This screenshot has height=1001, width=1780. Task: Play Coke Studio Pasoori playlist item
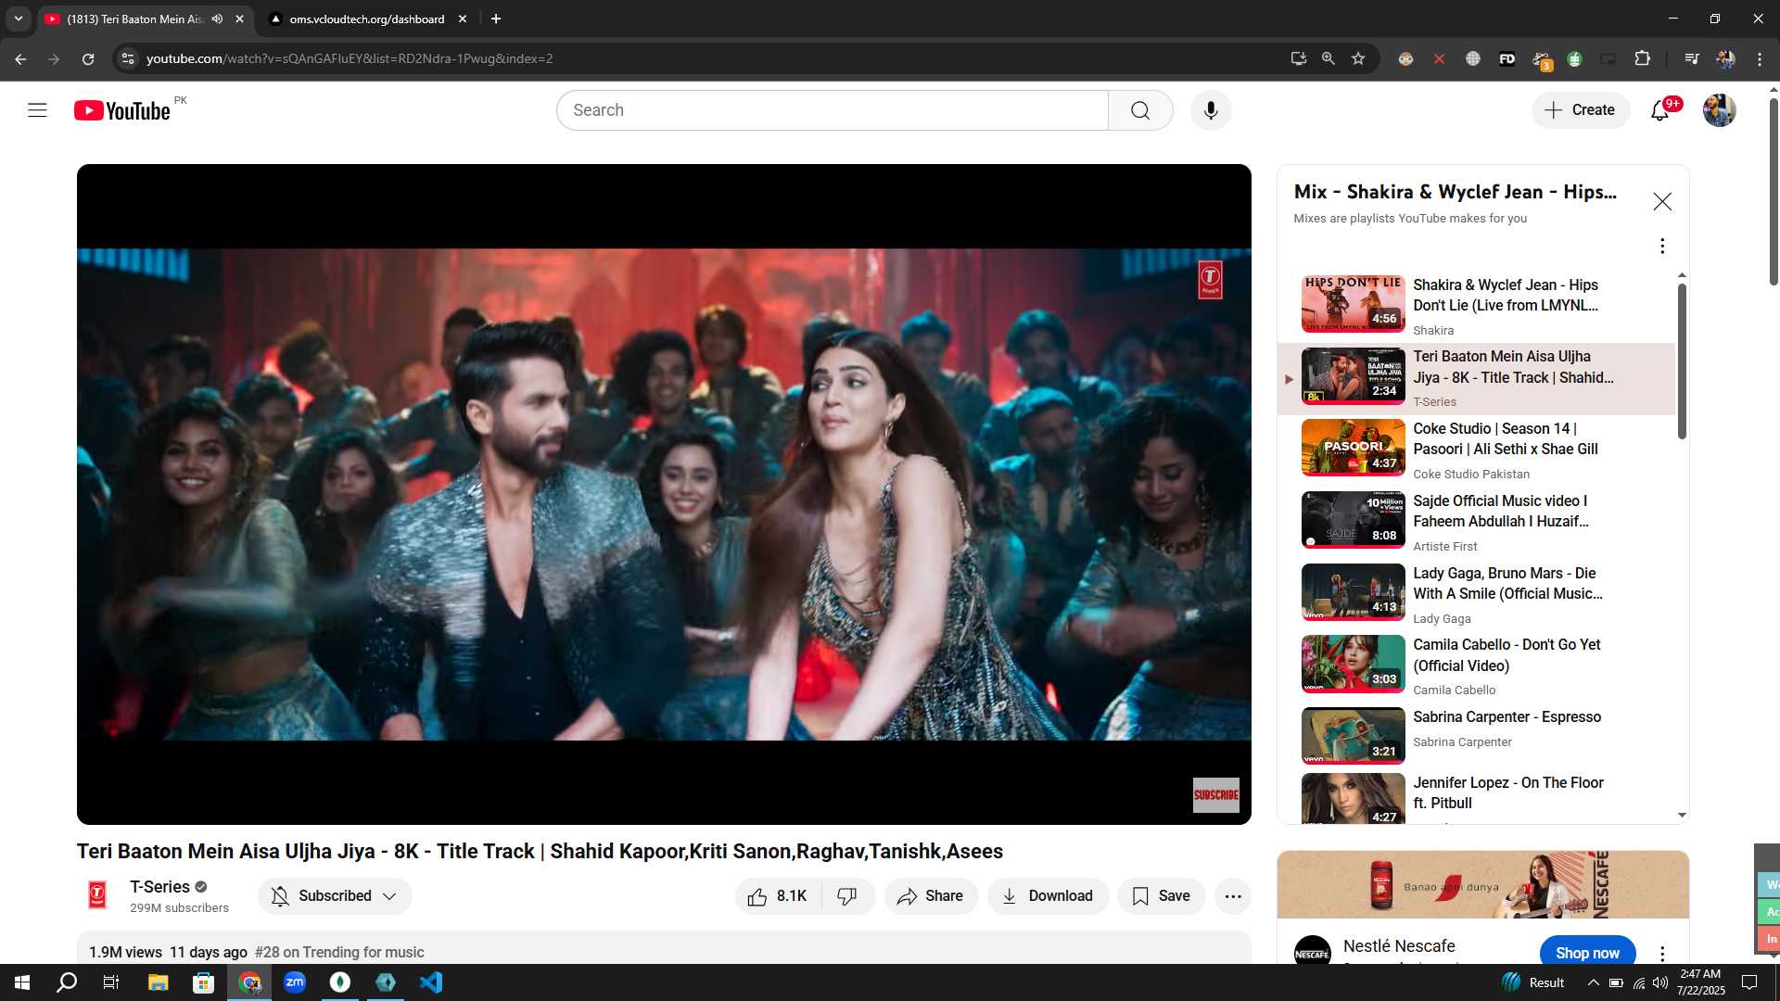(1476, 450)
